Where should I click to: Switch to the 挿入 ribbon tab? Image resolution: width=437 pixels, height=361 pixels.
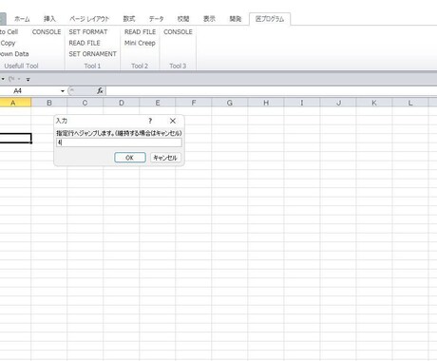tap(49, 19)
